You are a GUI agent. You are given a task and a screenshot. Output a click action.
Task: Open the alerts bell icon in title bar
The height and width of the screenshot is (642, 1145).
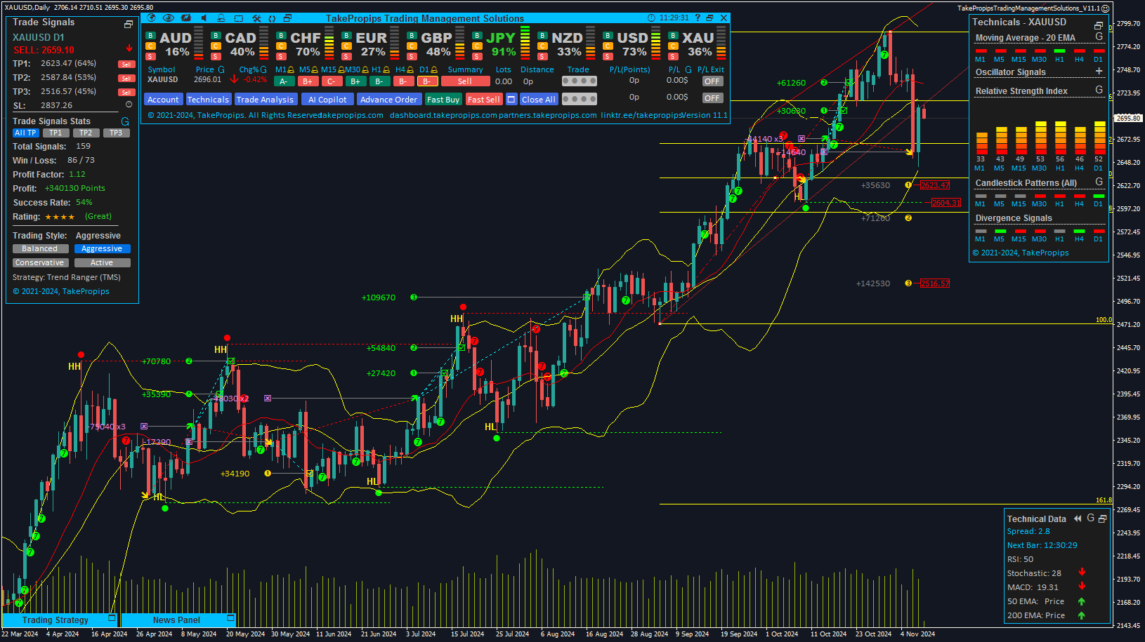click(x=221, y=18)
